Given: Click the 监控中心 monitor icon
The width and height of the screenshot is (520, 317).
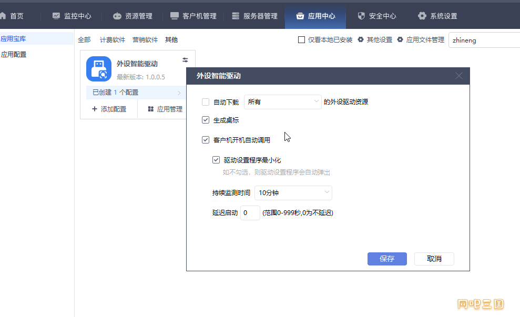Looking at the screenshot, I should (56, 16).
